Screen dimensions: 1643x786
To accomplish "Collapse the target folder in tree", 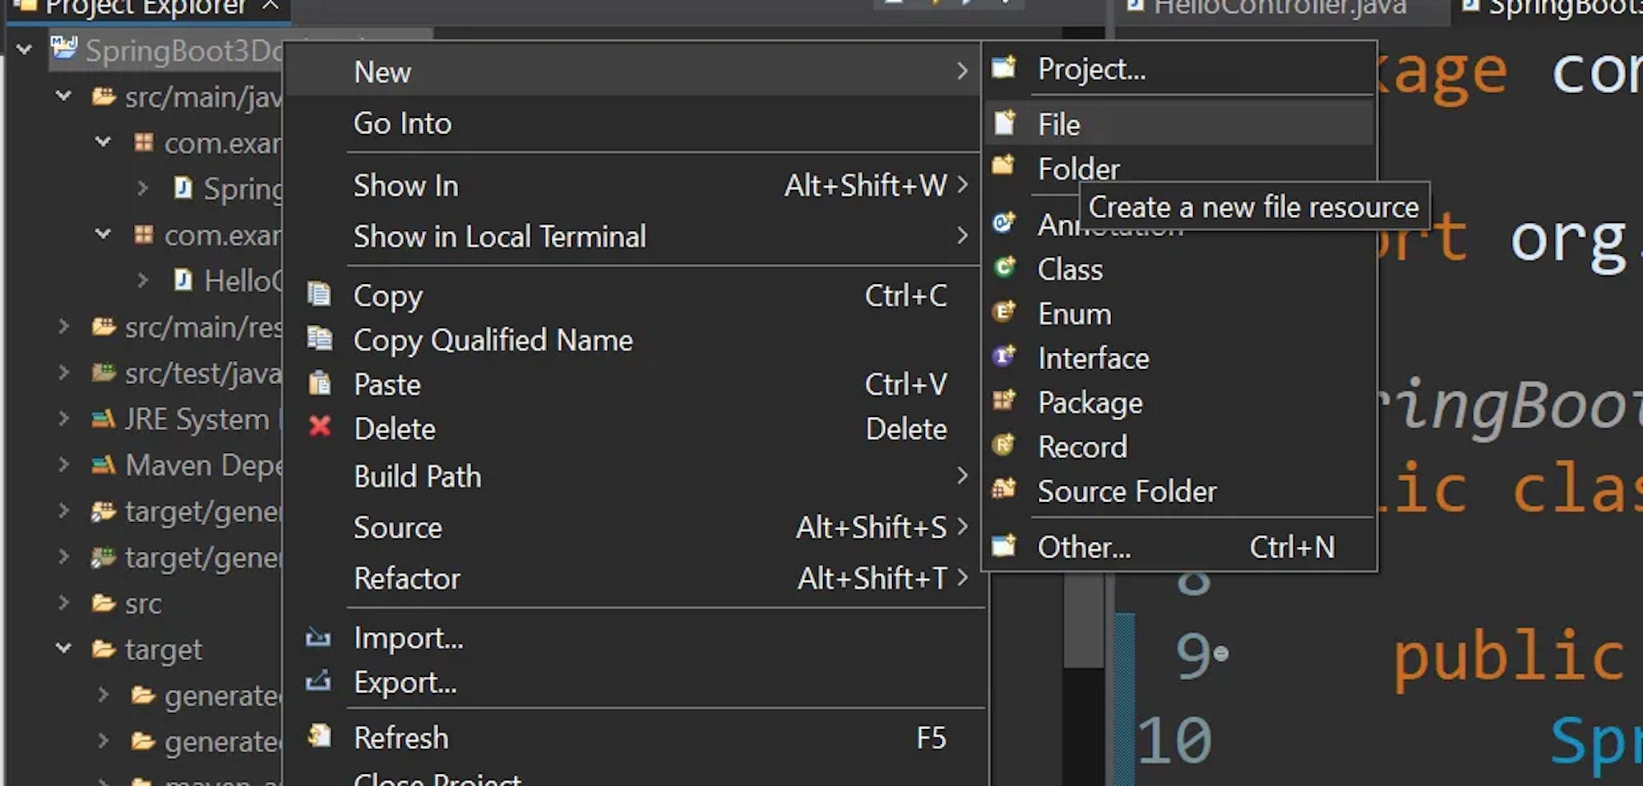I will tap(63, 648).
